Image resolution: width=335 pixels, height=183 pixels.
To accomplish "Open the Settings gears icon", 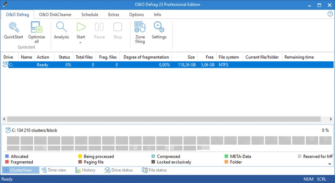I will [159, 27].
